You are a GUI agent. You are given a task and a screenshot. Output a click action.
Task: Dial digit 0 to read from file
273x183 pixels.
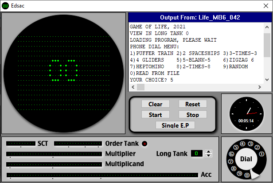pos(247,175)
